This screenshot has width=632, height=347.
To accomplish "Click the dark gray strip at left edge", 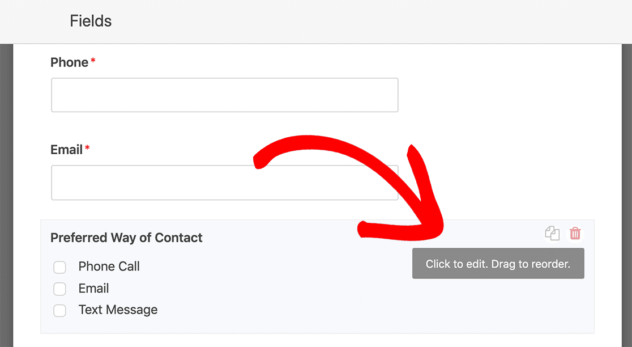I will (6, 195).
